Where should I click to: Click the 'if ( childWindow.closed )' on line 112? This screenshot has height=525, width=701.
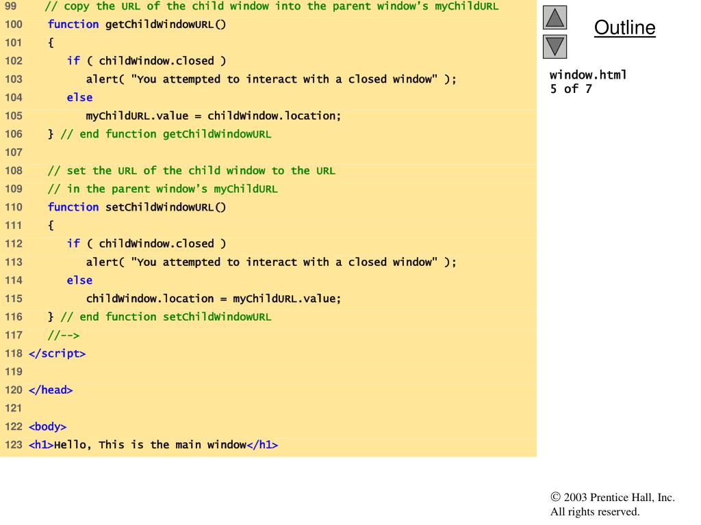pos(146,244)
